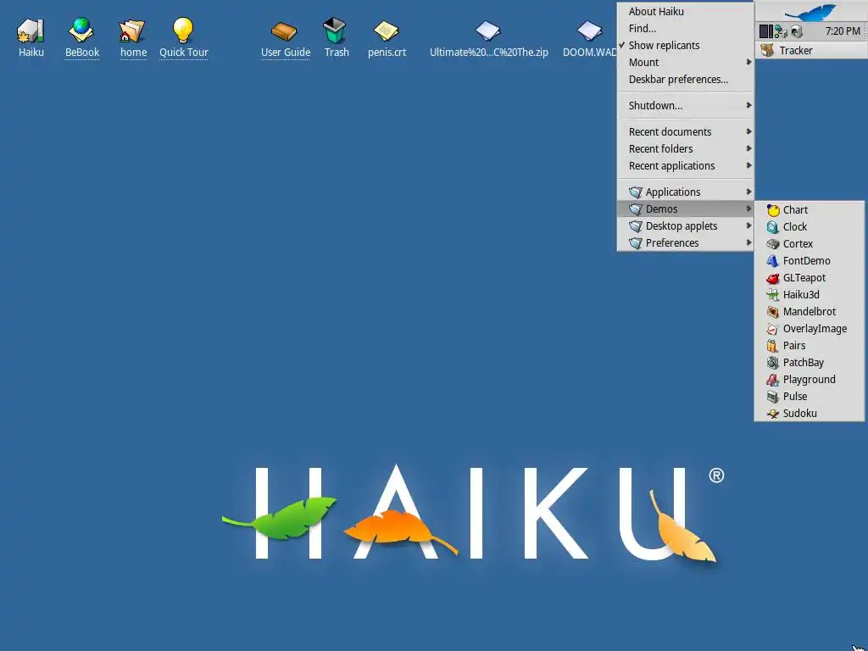Screen dimensions: 868x651
Task: Expand the Mount submenu
Action: pos(685,63)
